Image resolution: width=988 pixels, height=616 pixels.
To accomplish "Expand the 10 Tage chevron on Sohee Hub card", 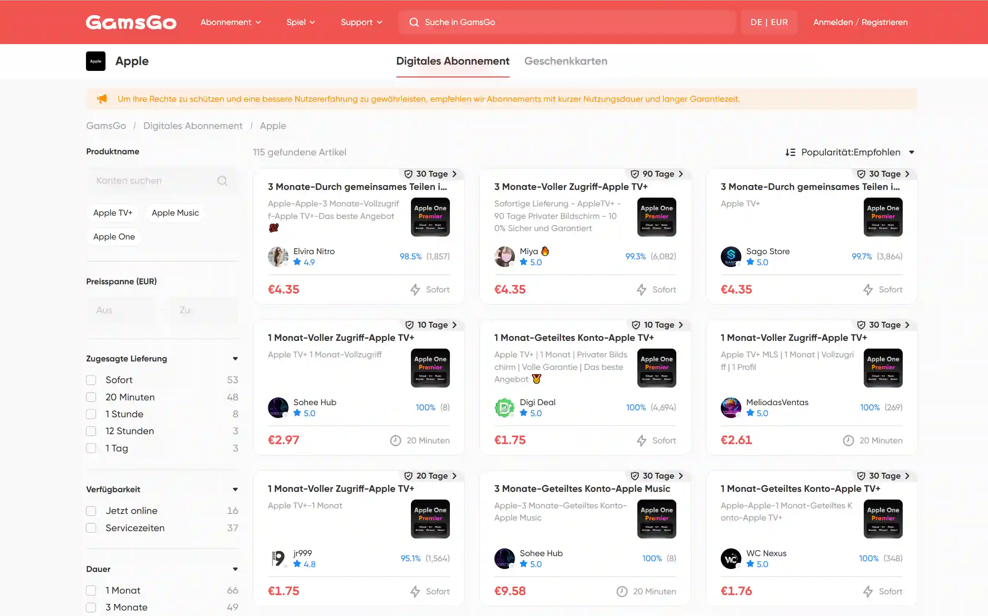I will click(454, 325).
